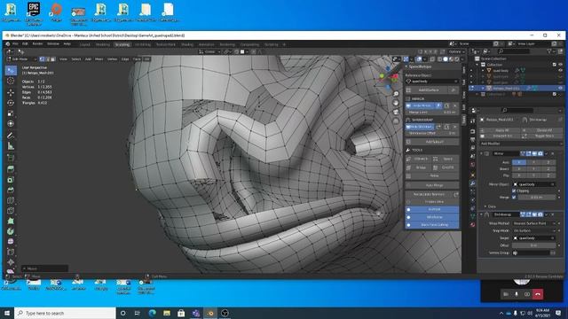Click the Add Surface button in SpeedRetopo
The height and width of the screenshot is (319, 568).
[428, 90]
